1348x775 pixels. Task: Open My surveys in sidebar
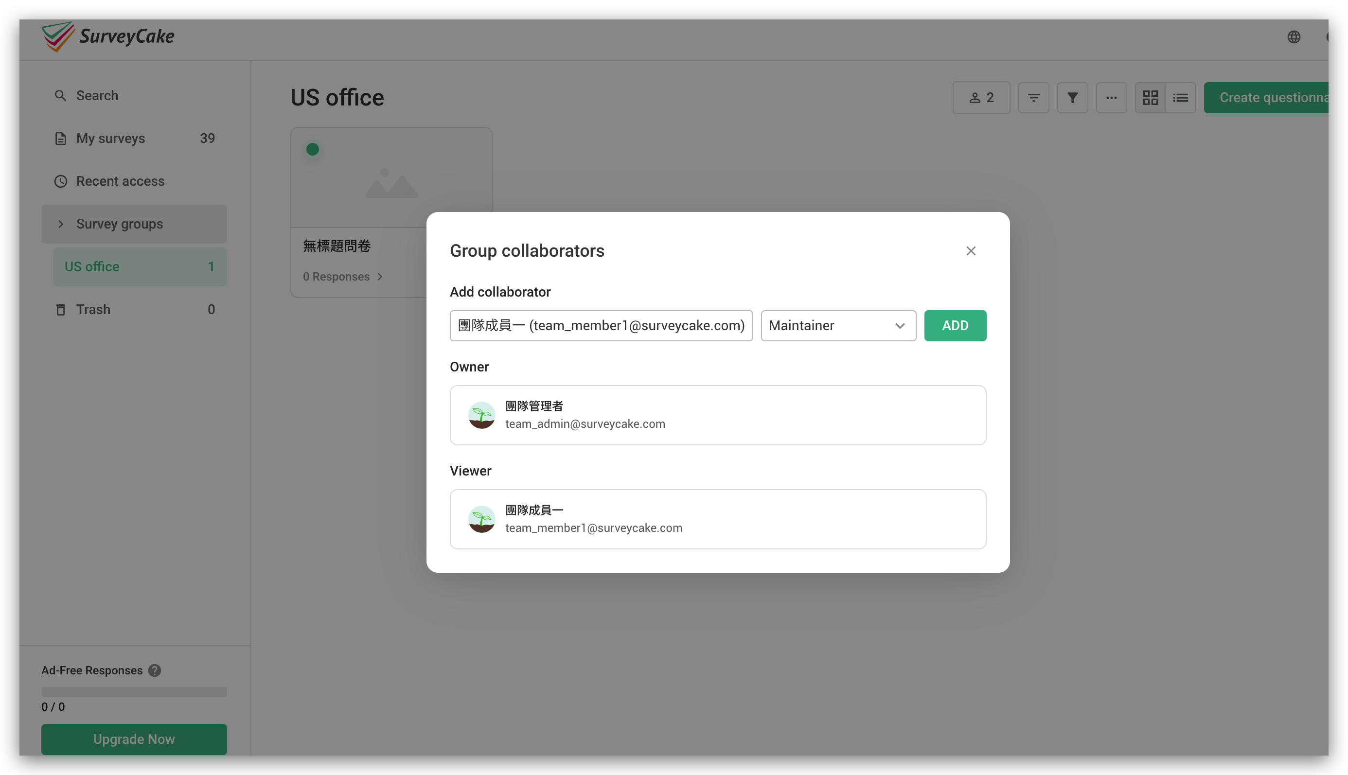(x=134, y=139)
